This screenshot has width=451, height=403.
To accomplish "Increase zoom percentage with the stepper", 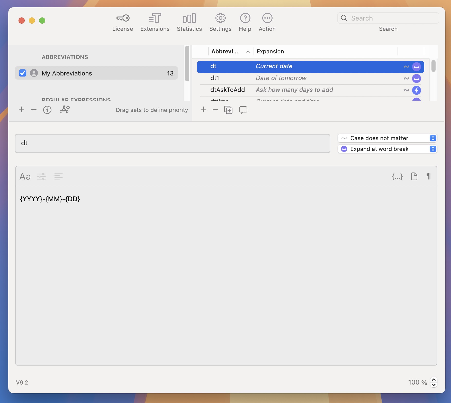I will point(434,380).
